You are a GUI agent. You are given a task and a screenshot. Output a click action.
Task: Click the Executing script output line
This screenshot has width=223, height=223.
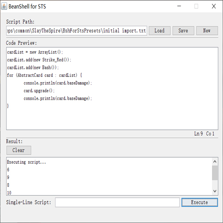tap(26, 162)
